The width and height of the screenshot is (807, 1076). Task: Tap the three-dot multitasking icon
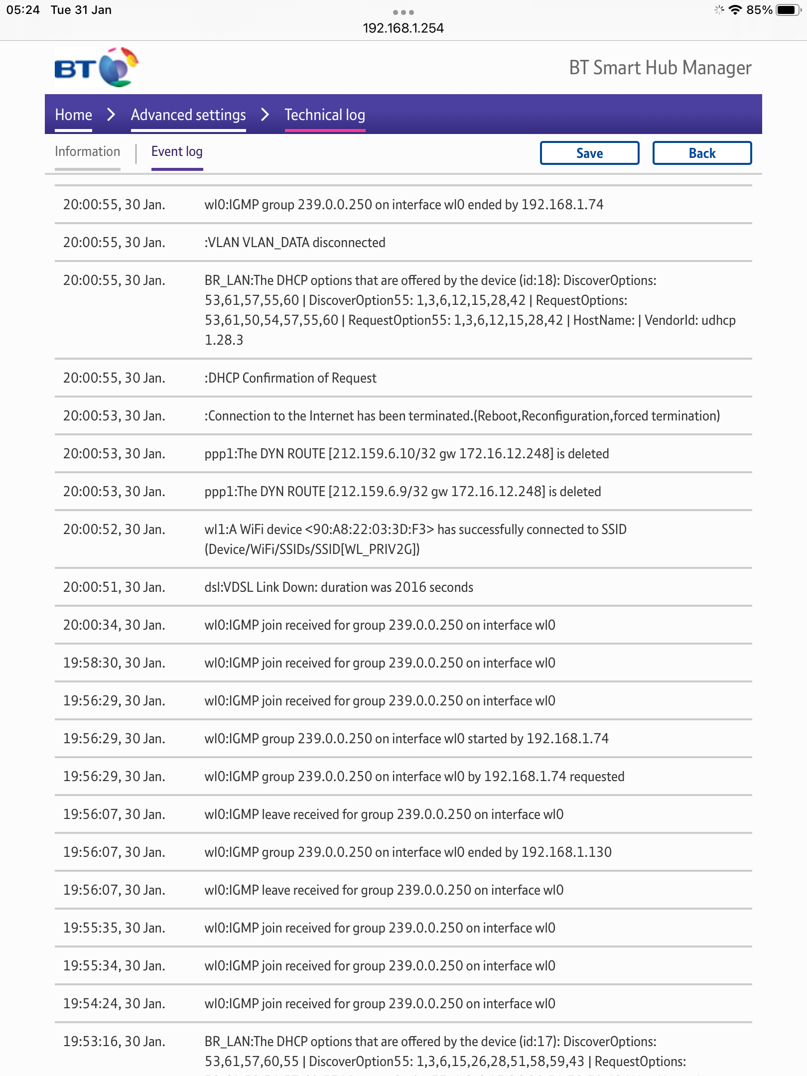pyautogui.click(x=403, y=12)
